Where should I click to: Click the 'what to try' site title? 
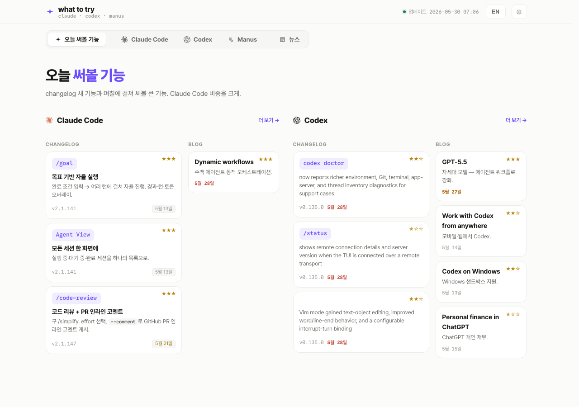[x=76, y=9]
